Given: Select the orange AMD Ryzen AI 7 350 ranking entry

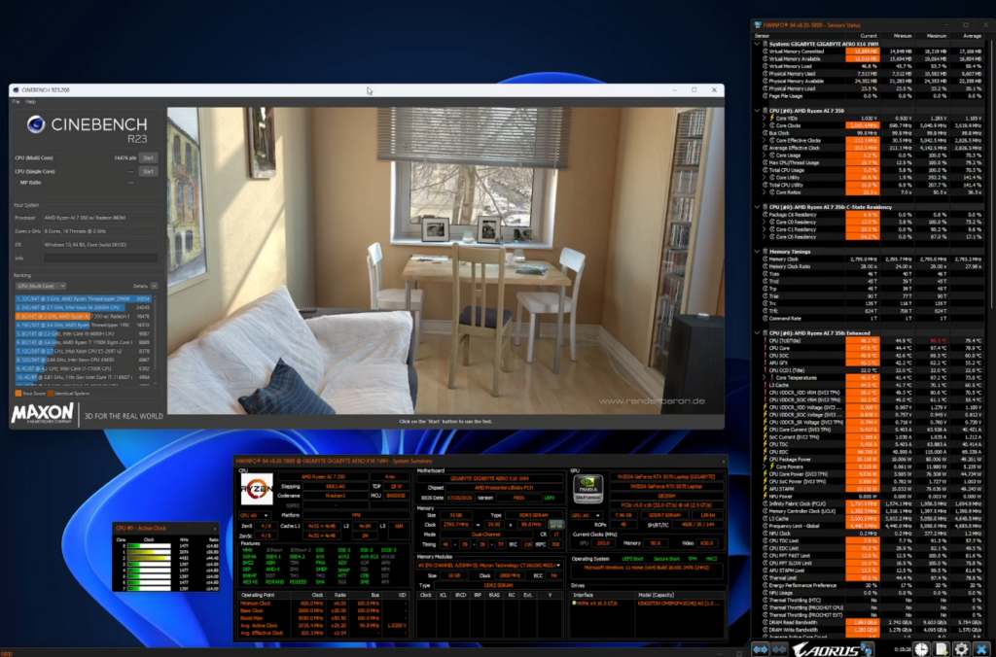Looking at the screenshot, I should 83,316.
